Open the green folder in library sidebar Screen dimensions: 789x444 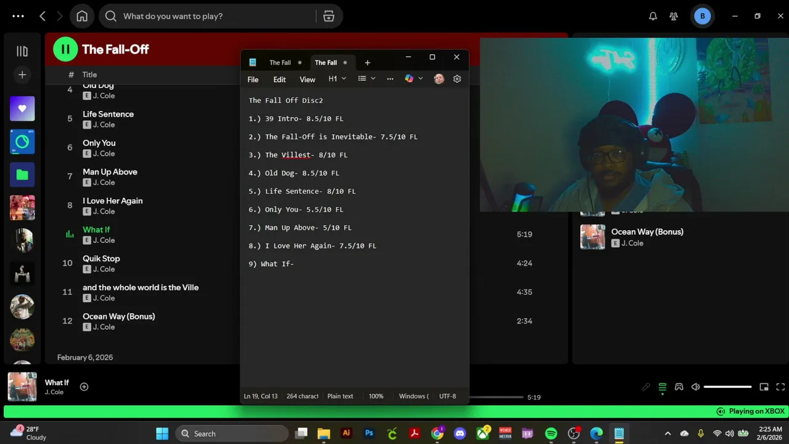point(22,175)
